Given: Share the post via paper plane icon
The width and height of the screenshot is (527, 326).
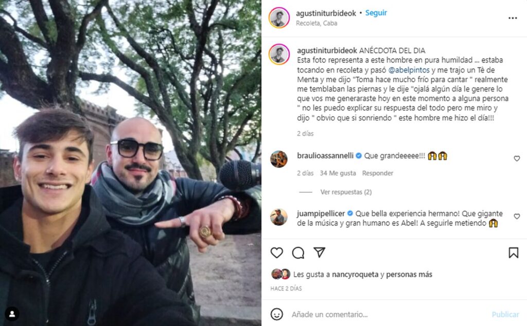Looking at the screenshot, I should tap(319, 252).
